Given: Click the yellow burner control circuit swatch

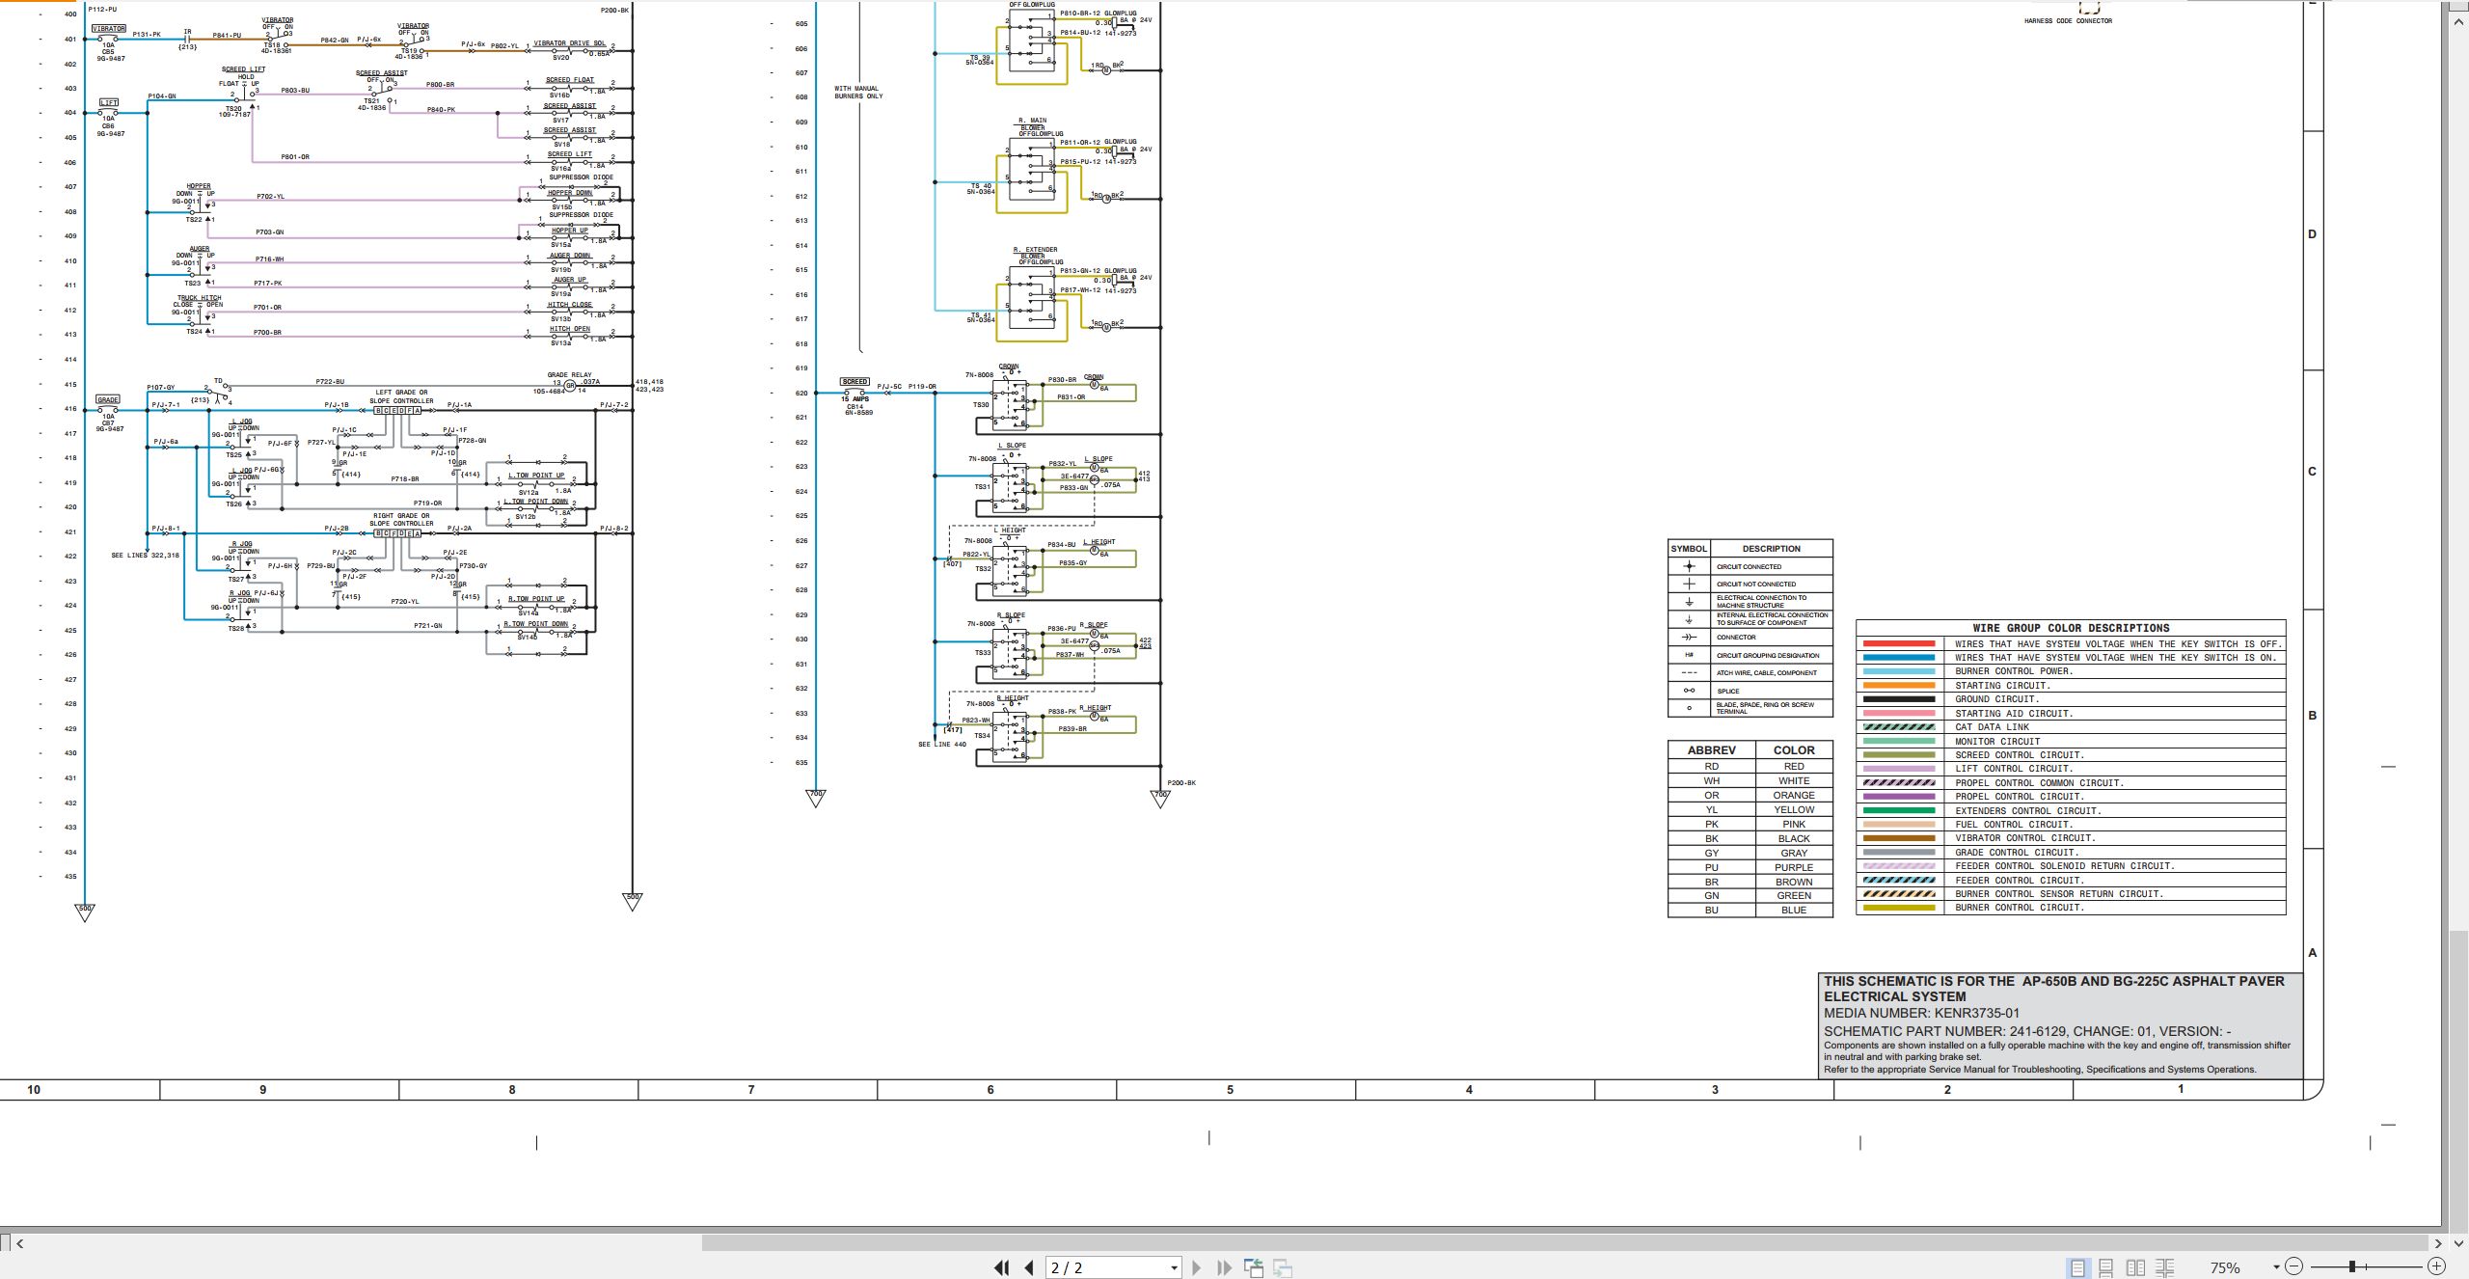Looking at the screenshot, I should tap(1899, 908).
